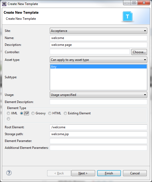Click the Root Element field /welcome
152x182 pixels.
(99, 127)
